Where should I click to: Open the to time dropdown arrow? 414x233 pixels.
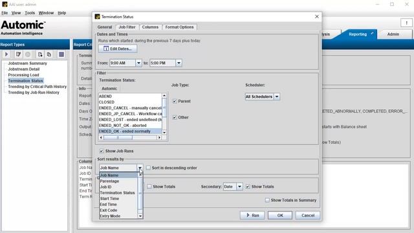(x=179, y=63)
